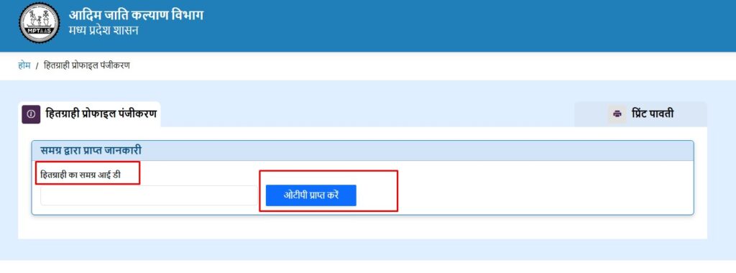Viewport: 736px width, 273px height.
Task: Click the हितग्राही का समग्र आई डी label
Action: click(x=80, y=175)
